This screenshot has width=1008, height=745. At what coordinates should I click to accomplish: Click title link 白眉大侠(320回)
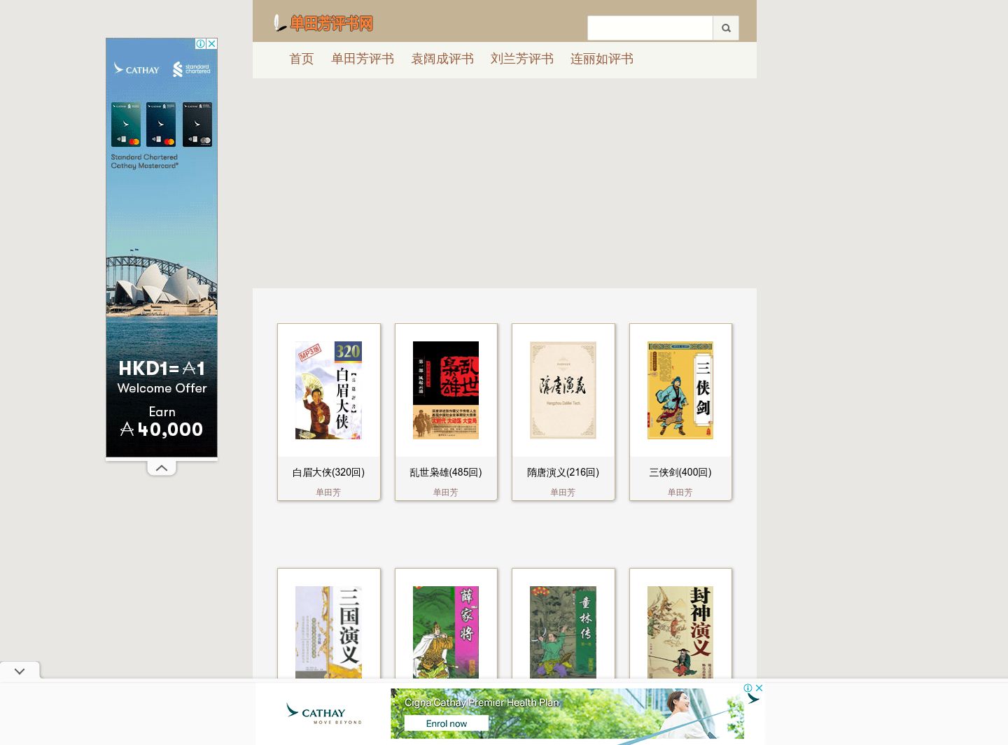point(328,472)
